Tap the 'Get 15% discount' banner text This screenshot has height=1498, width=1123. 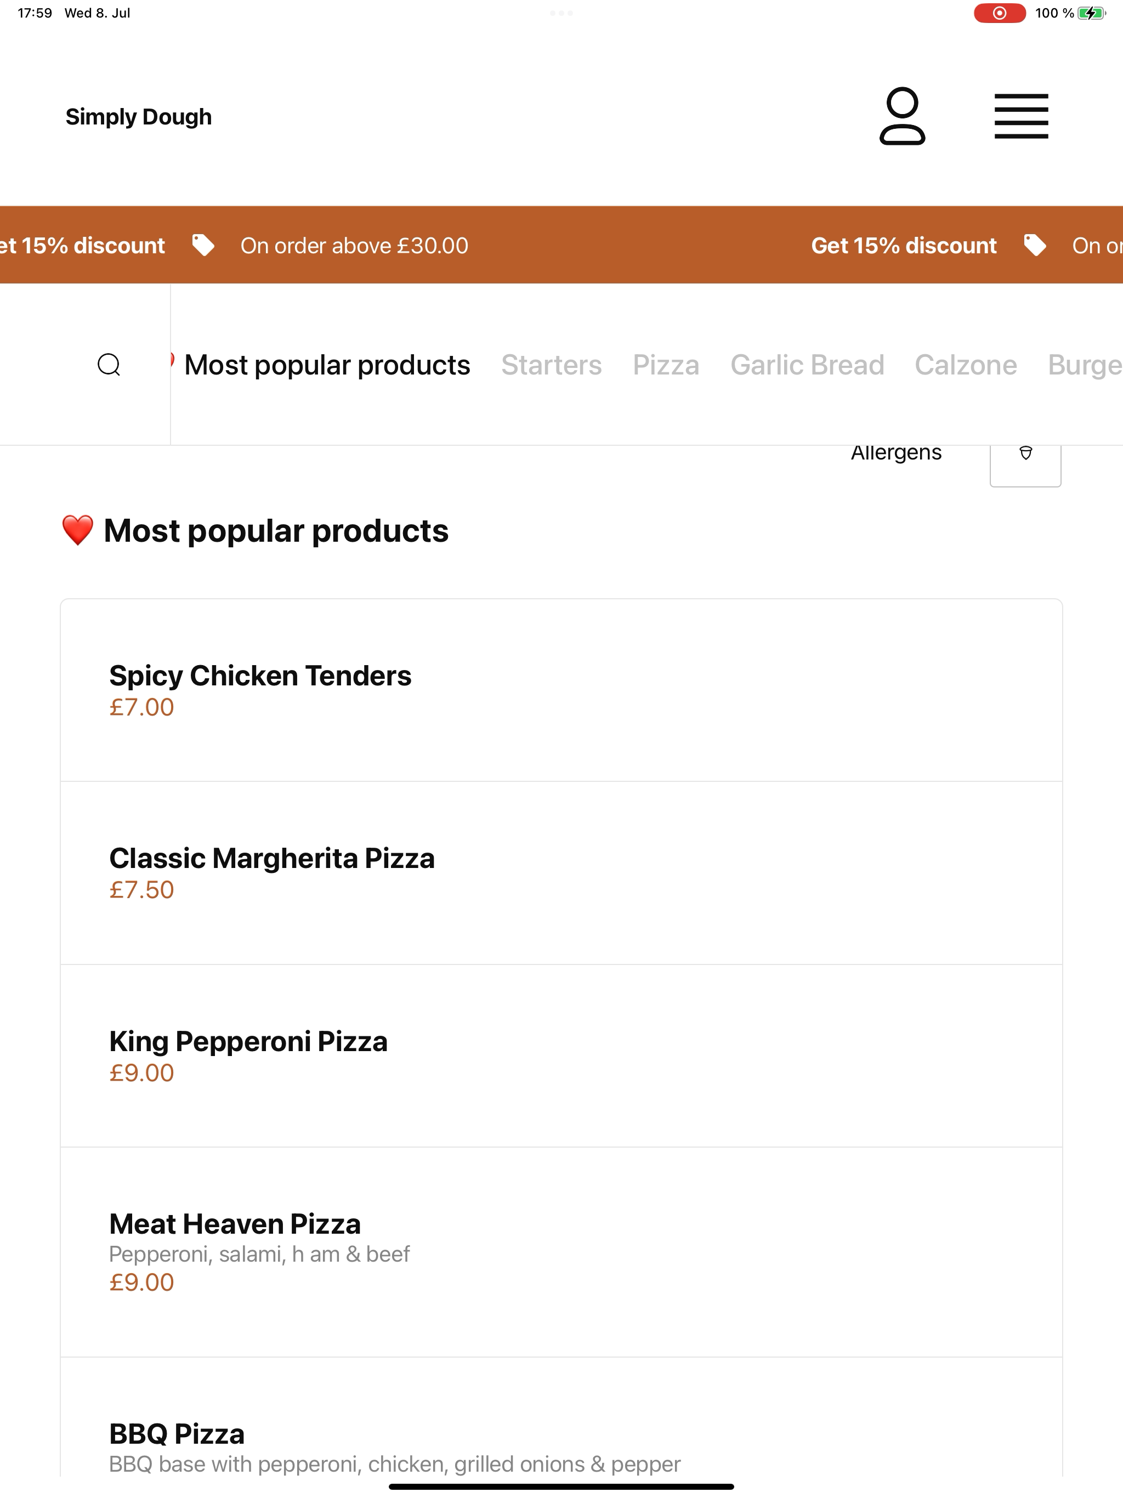904,245
